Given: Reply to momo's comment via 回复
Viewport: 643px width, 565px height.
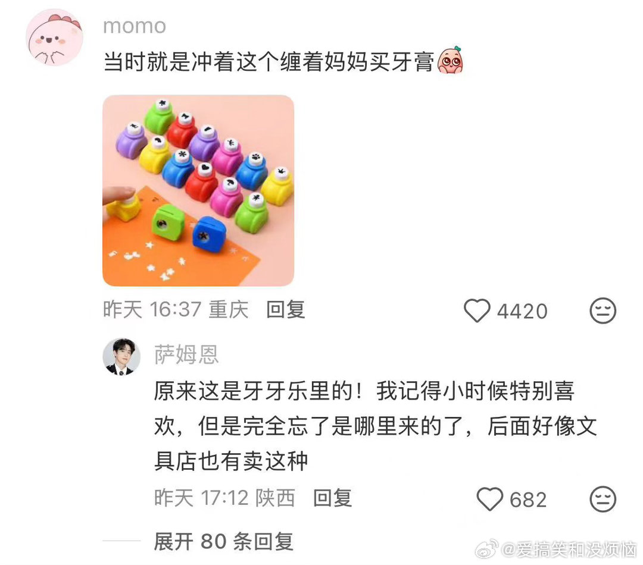Looking at the screenshot, I should pos(286,309).
